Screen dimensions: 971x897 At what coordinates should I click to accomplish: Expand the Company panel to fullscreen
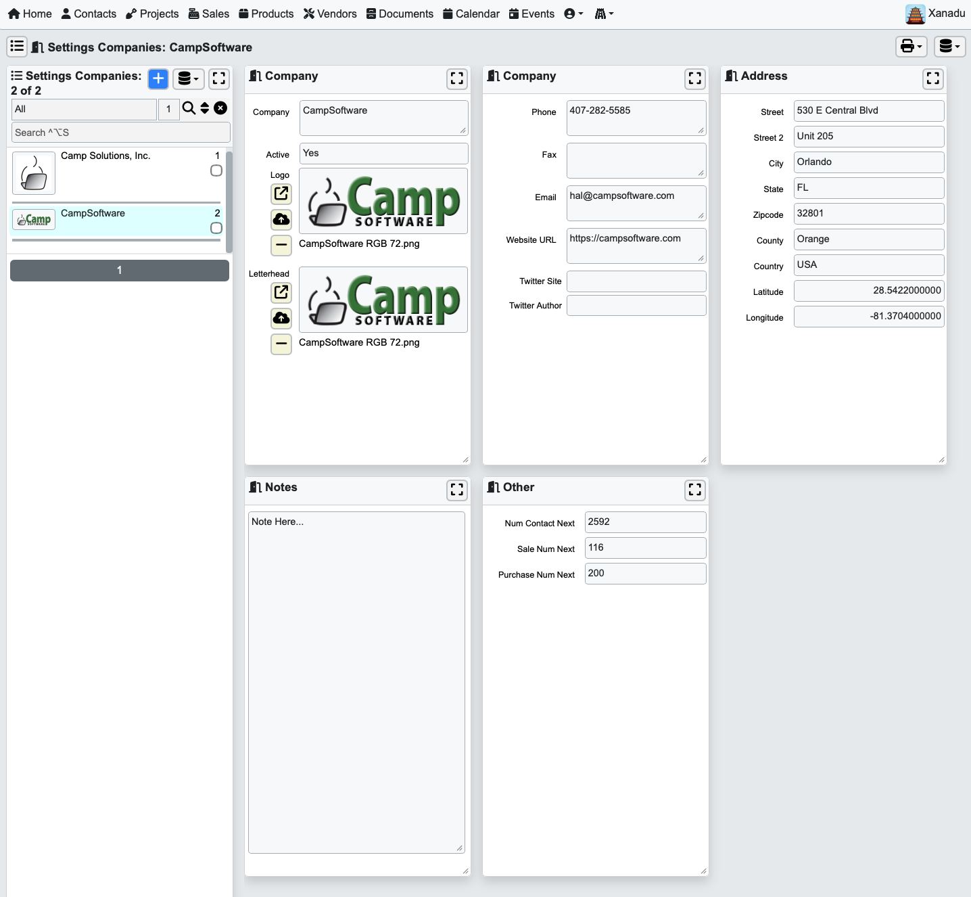click(x=456, y=78)
